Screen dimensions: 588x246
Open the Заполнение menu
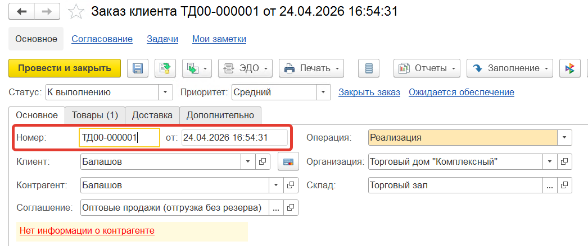pos(510,68)
